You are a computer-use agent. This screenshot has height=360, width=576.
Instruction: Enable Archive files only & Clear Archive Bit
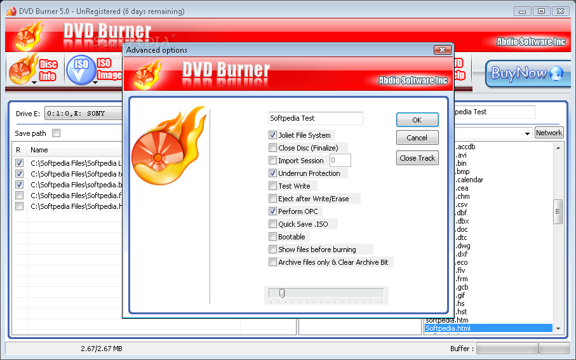tap(272, 262)
